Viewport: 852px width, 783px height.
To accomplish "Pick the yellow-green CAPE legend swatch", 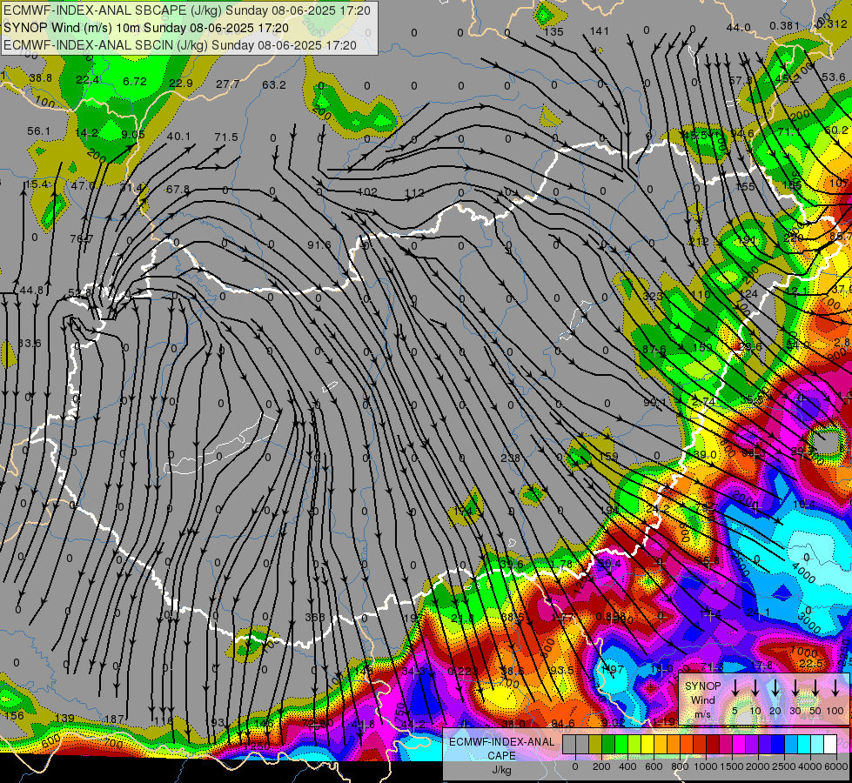I will [x=634, y=744].
